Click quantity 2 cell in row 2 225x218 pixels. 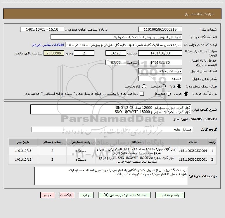52,159
